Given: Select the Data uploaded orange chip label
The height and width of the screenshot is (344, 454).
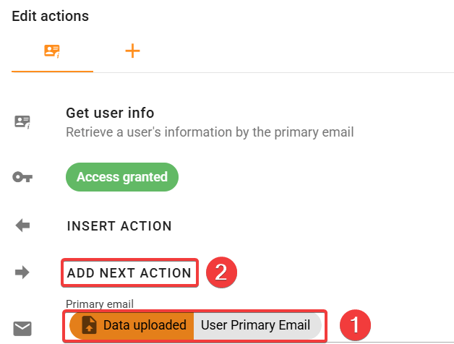Looking at the screenshot, I should coord(145,325).
